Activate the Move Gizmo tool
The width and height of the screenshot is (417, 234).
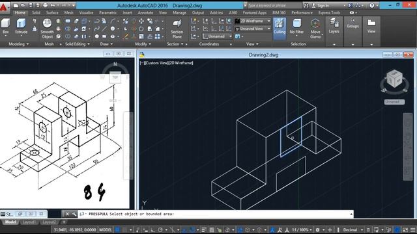(315, 29)
